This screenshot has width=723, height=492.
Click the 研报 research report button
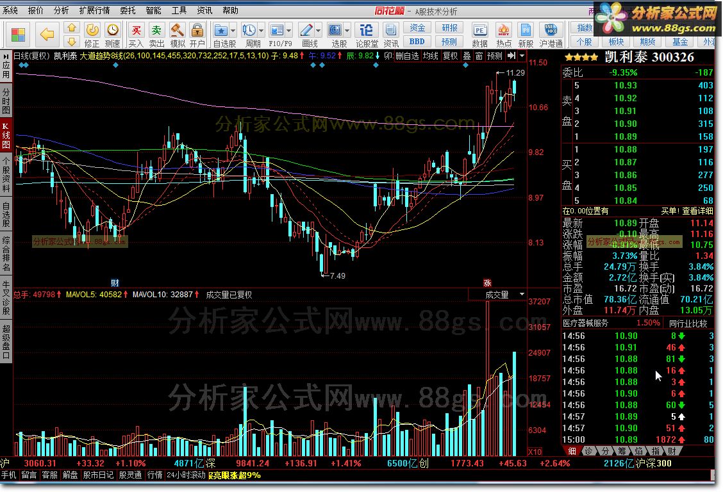449,28
